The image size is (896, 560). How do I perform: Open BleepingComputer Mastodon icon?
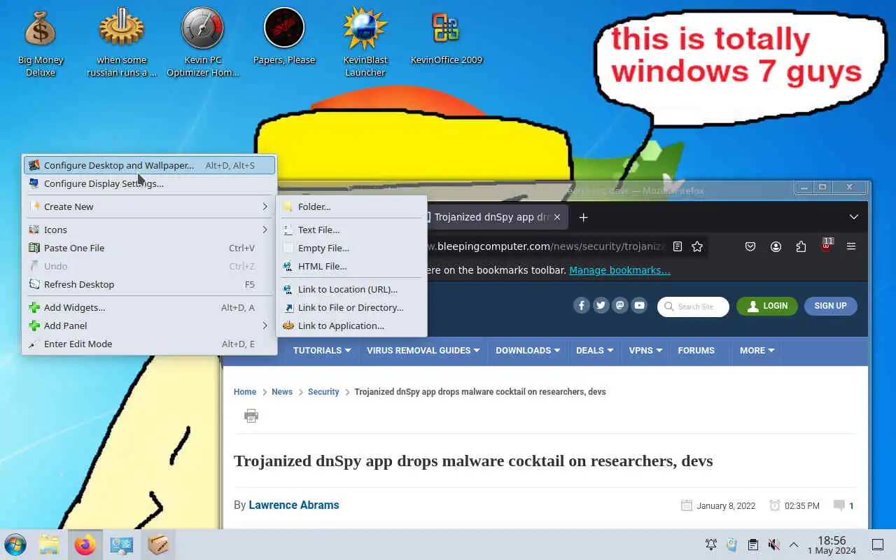(x=619, y=305)
